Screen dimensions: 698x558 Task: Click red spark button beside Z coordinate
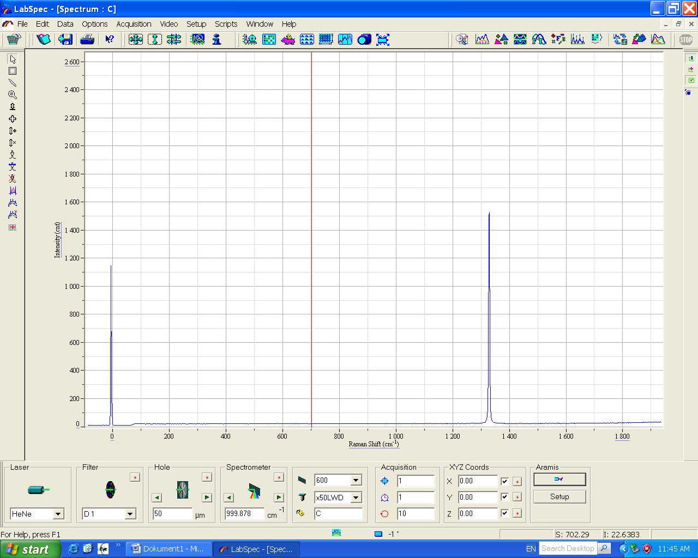pyautogui.click(x=518, y=513)
